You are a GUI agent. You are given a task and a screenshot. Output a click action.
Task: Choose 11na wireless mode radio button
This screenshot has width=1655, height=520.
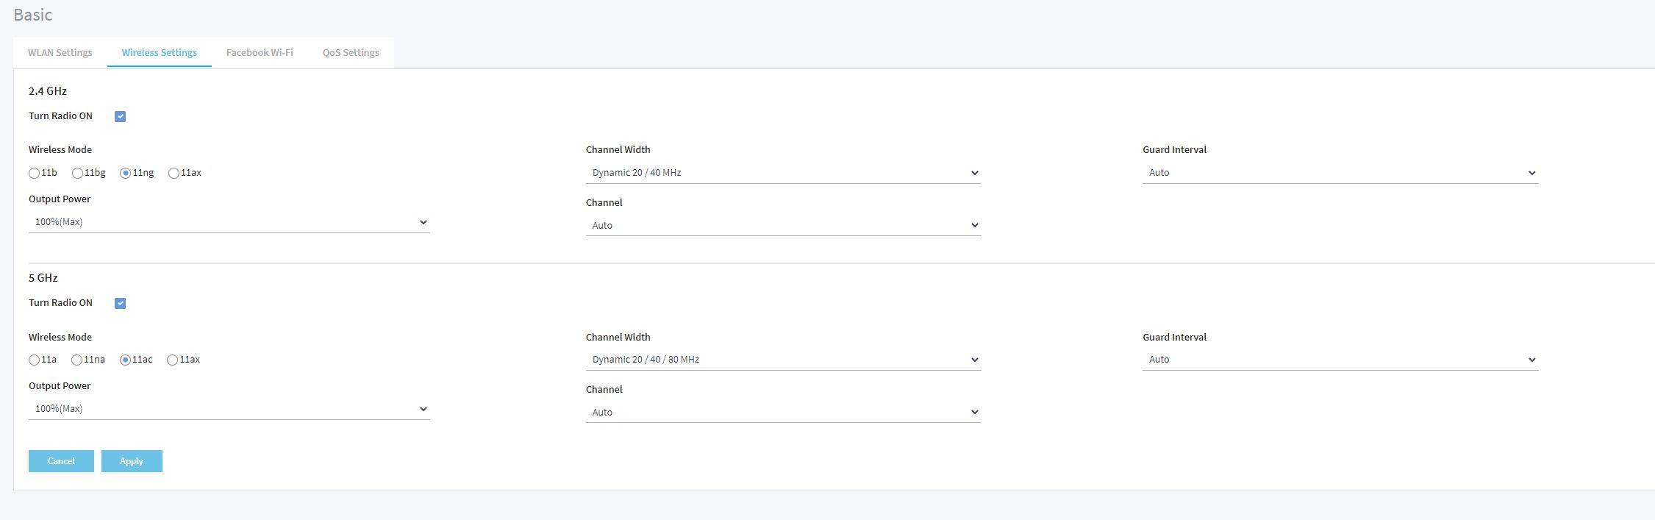point(77,360)
